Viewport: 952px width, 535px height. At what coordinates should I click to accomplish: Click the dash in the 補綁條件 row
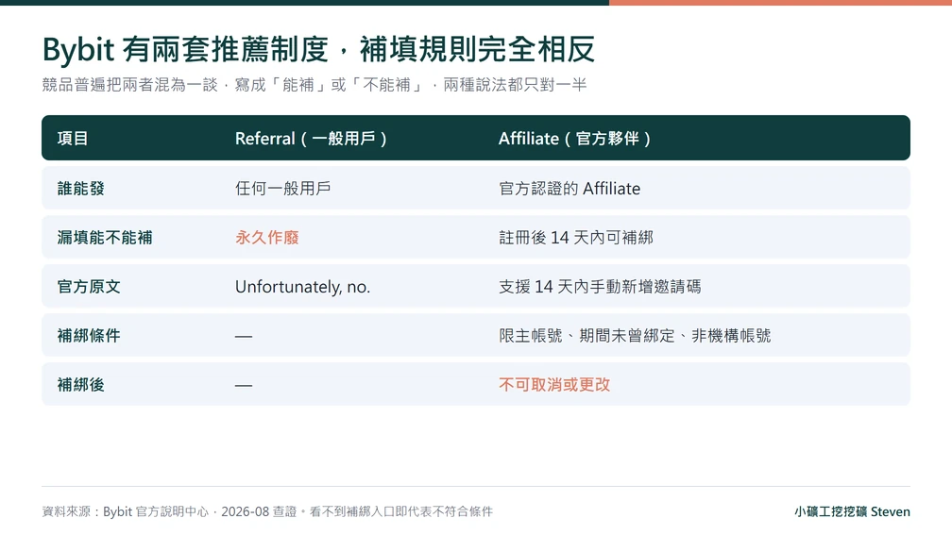[244, 336]
